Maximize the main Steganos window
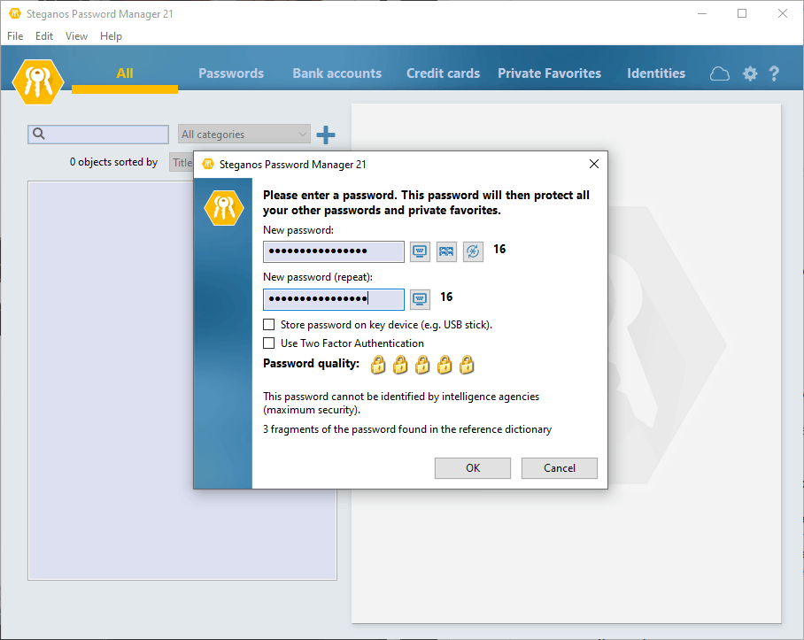 point(742,14)
